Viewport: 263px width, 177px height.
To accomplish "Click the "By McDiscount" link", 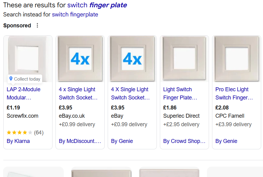I will 80,141.
